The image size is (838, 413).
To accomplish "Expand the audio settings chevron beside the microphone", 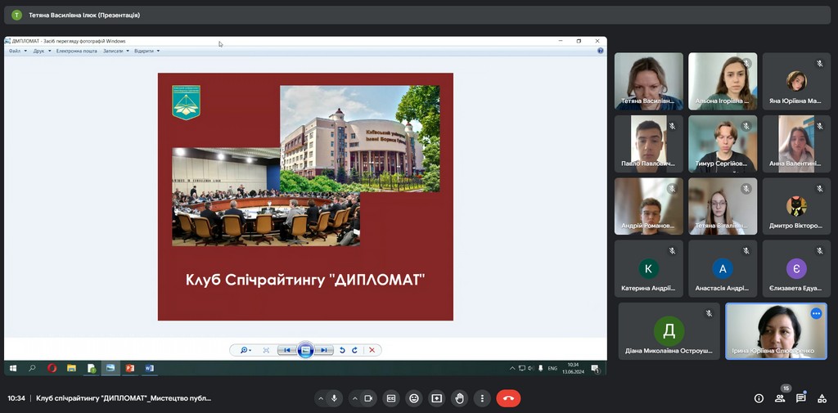I will 320,398.
